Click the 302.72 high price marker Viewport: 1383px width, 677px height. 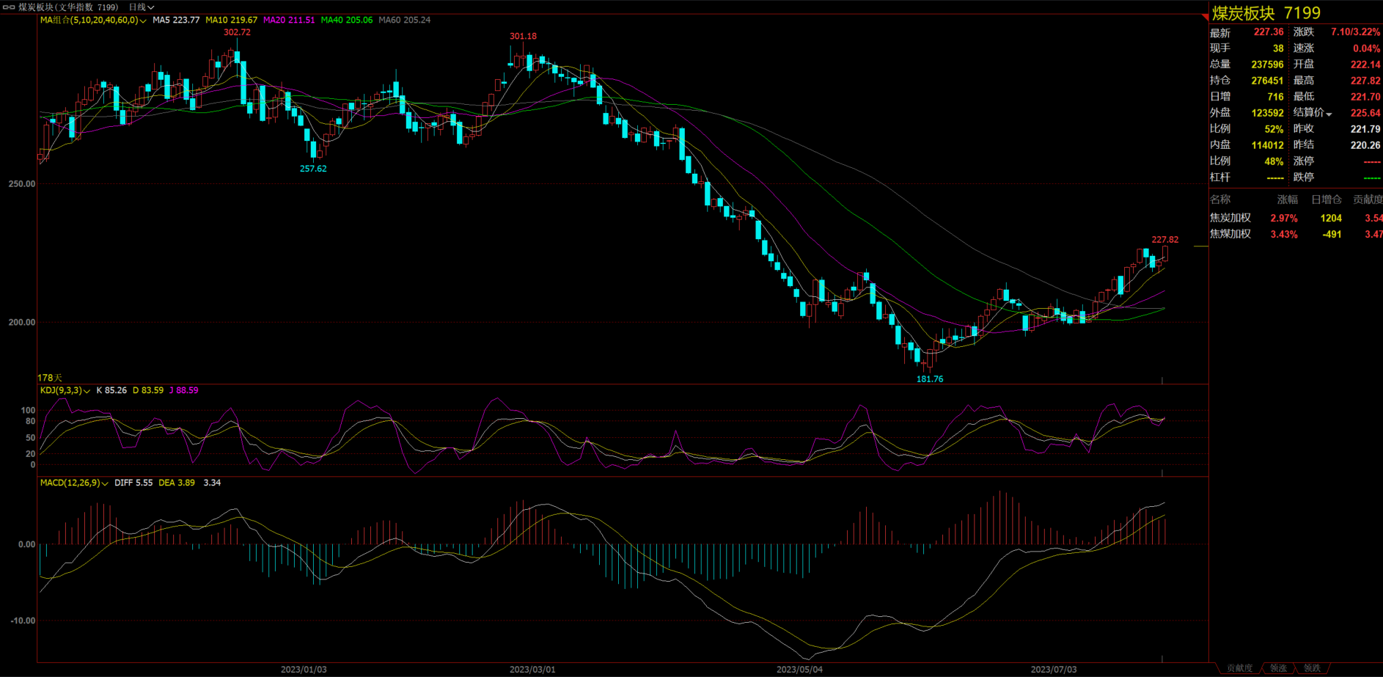tap(237, 32)
